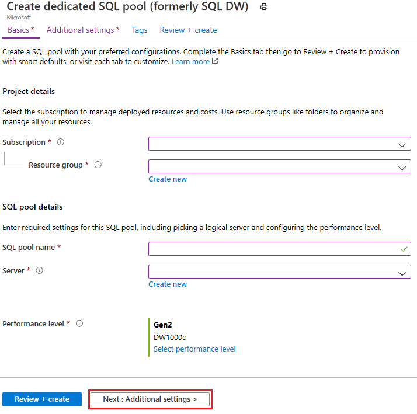Viewport: 417px width, 414px height.
Task: Open the Subscription dropdown
Action: (x=279, y=144)
